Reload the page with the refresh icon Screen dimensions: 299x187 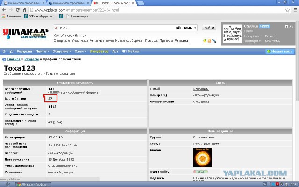point(18,10)
